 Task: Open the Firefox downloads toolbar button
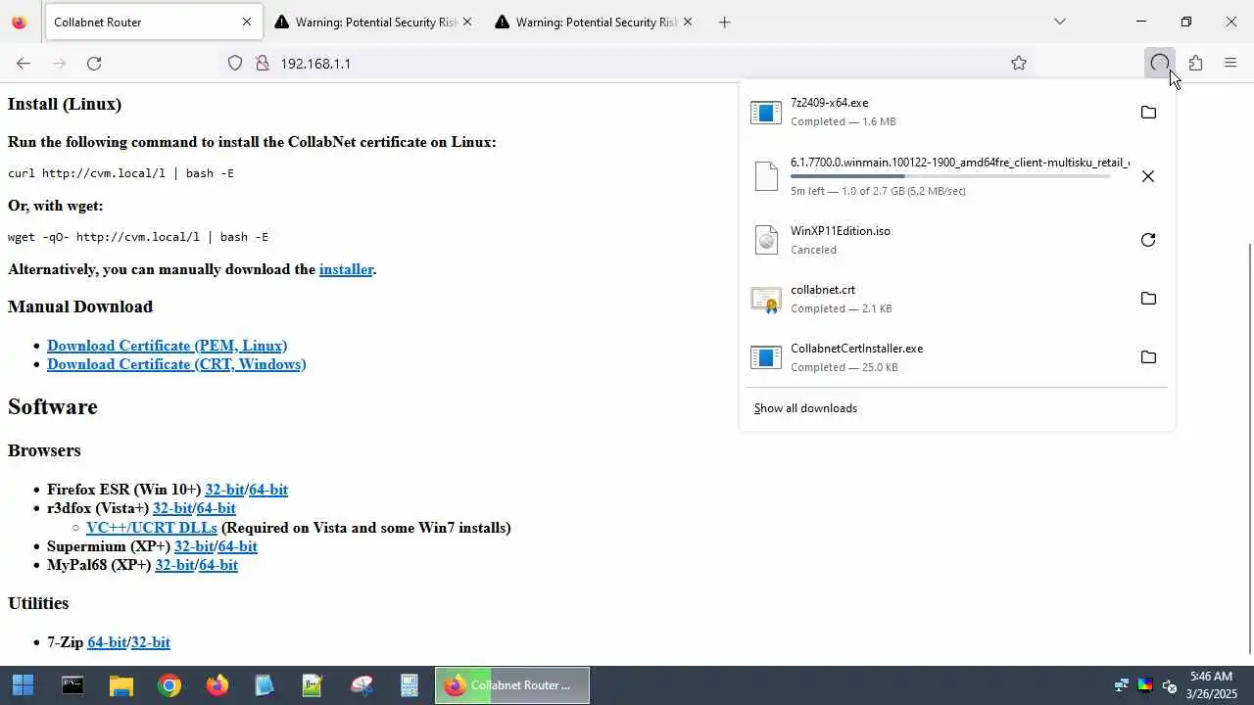click(1160, 64)
